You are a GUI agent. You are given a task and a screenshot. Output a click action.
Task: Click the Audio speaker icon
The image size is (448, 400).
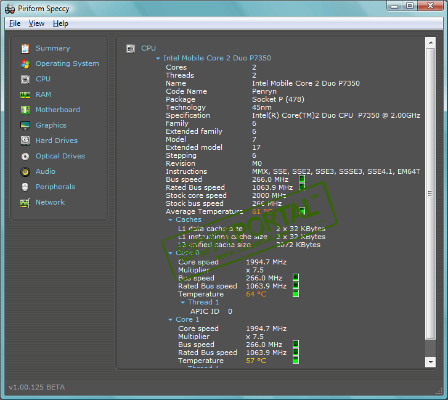point(25,172)
